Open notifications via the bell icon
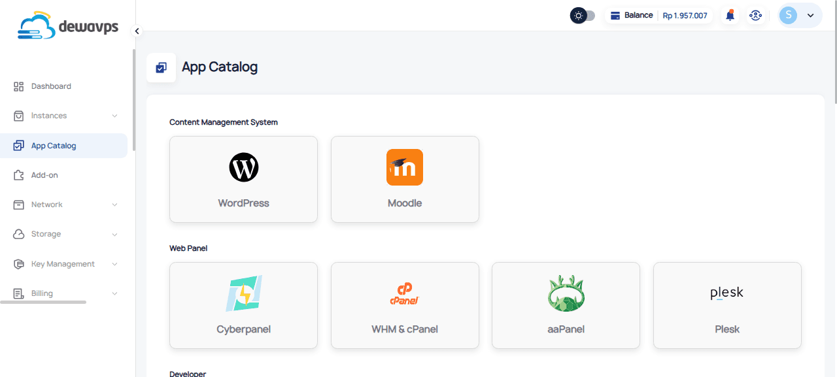This screenshot has width=837, height=377. [730, 14]
